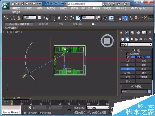
Task: Expand the quick access toolbar customize arrow
Action: tap(40, 4)
